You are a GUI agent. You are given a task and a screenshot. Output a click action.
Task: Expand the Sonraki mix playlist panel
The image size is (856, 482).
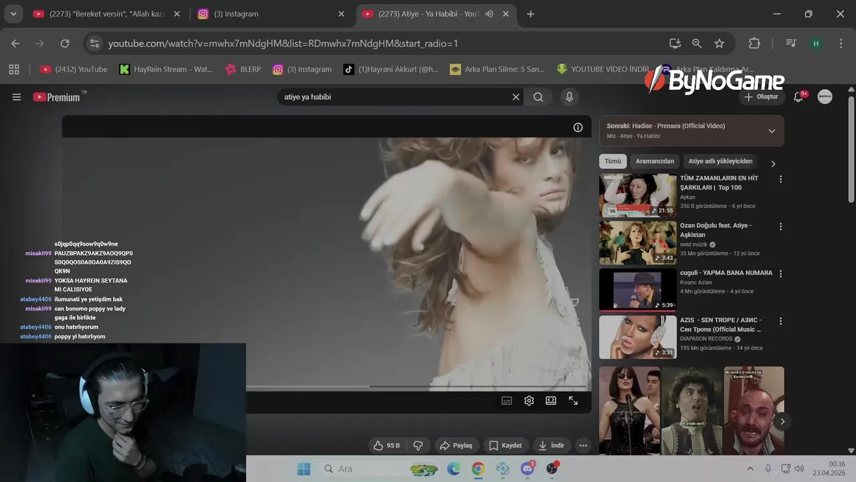pos(772,131)
